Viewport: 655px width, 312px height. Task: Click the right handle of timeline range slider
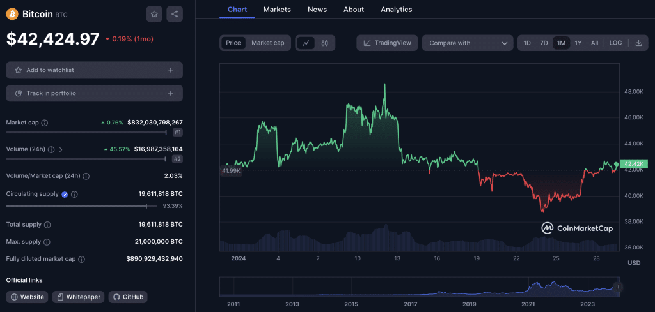619,287
